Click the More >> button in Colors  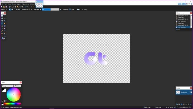click(17, 86)
